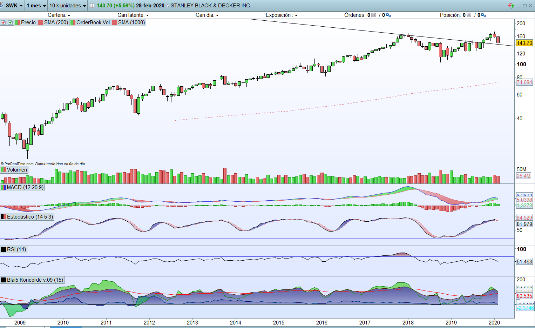Open the SMA (200) indicator settings
The image size is (535, 328).
pyautogui.click(x=53, y=22)
